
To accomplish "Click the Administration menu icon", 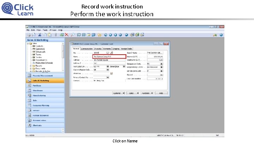I will pyautogui.click(x=29, y=121).
